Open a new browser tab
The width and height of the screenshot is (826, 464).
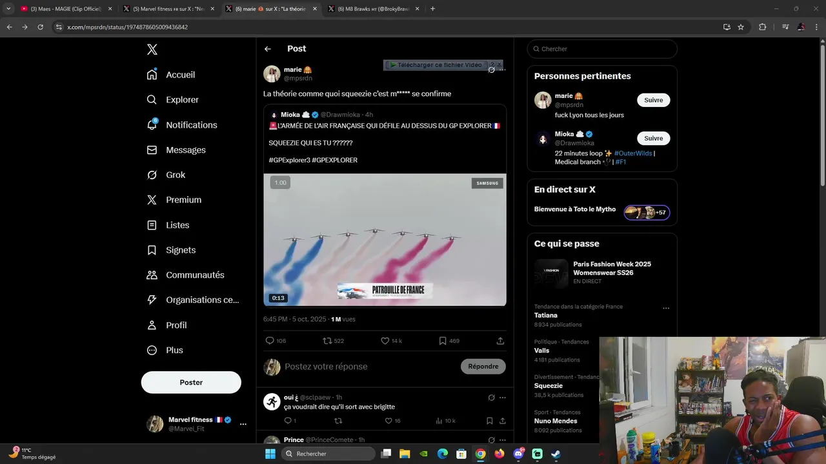coord(432,9)
